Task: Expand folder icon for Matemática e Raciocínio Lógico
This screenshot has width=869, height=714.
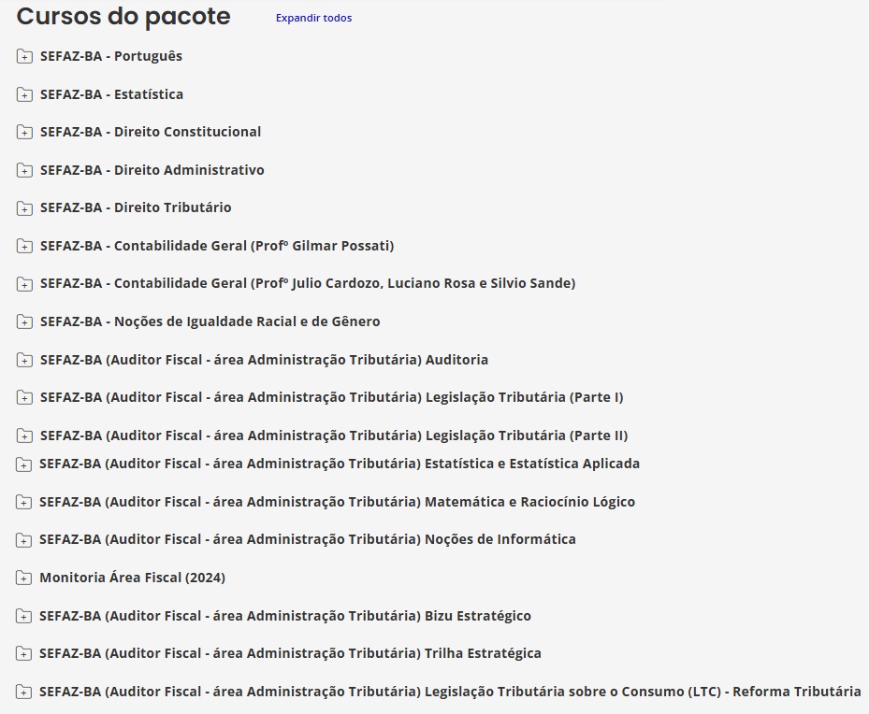Action: 23,503
